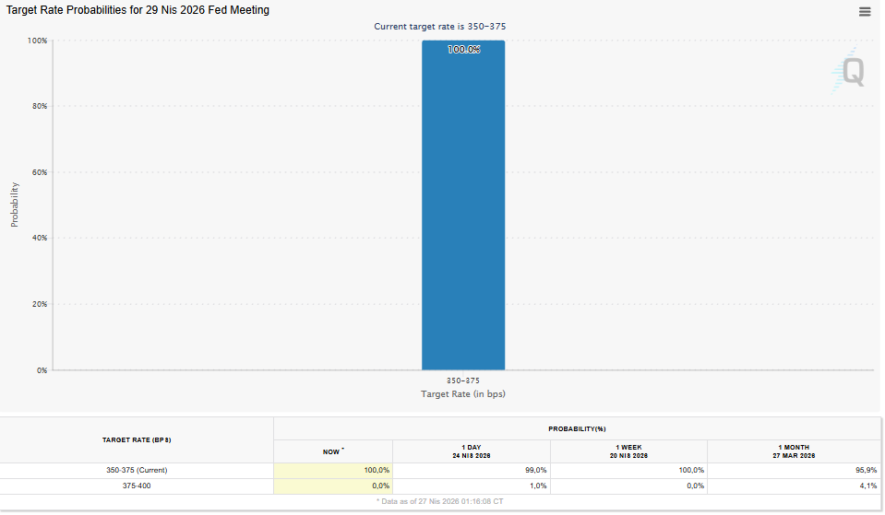Select the '1 MONTH 27 MAR 2026' column header

click(x=793, y=451)
